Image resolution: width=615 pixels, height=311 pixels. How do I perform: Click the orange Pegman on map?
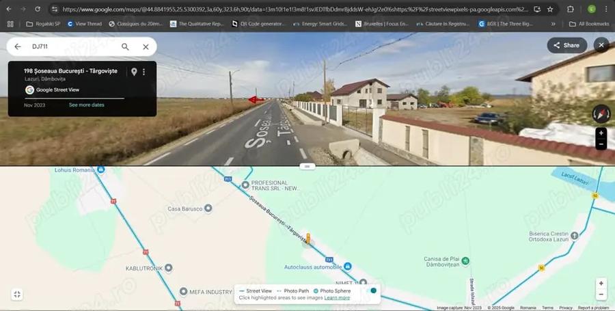click(308, 239)
